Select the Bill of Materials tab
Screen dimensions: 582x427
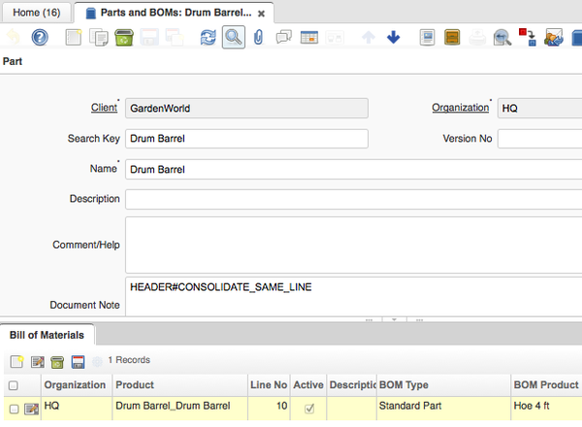click(47, 336)
